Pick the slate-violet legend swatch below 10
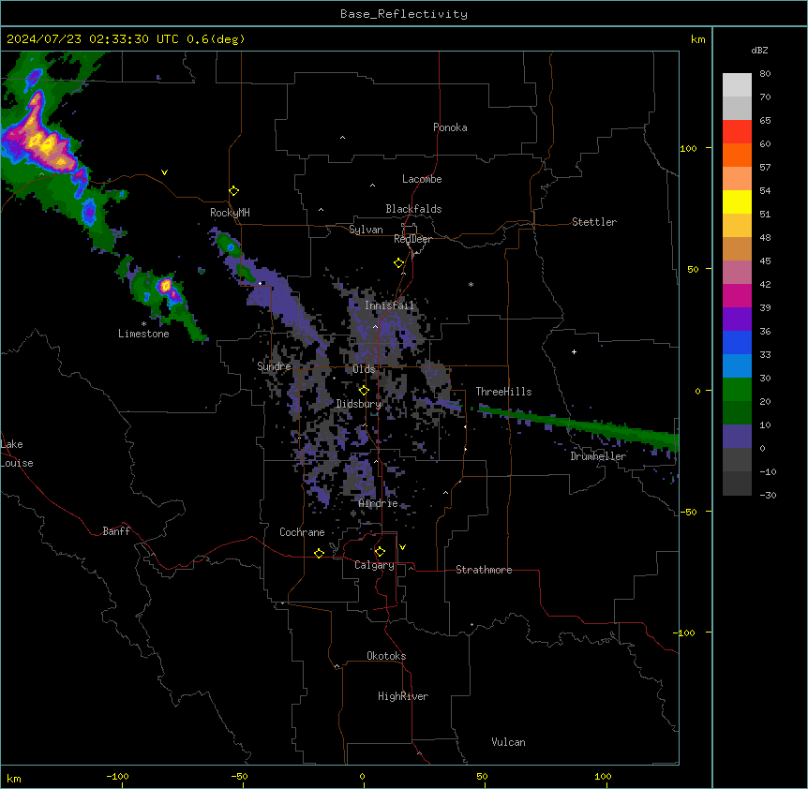The image size is (808, 789). [737, 437]
